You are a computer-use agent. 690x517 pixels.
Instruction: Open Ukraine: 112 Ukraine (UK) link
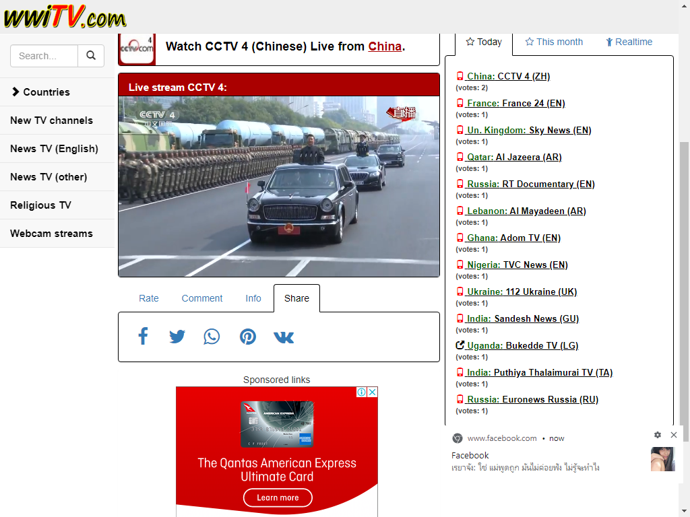517,292
